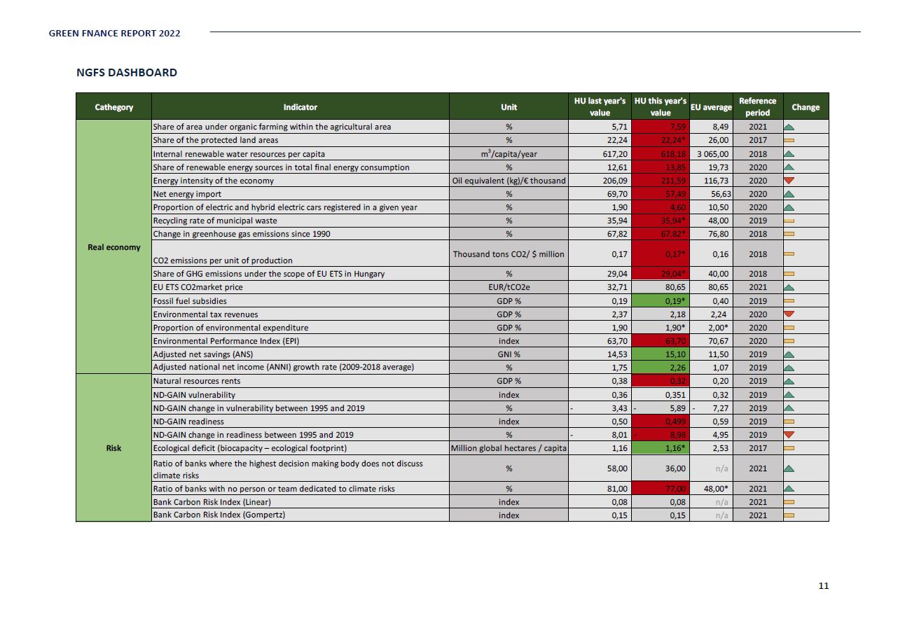905x640 pixels.
Task: Click the 'HU this year's value' column header
Action: pyautogui.click(x=660, y=107)
